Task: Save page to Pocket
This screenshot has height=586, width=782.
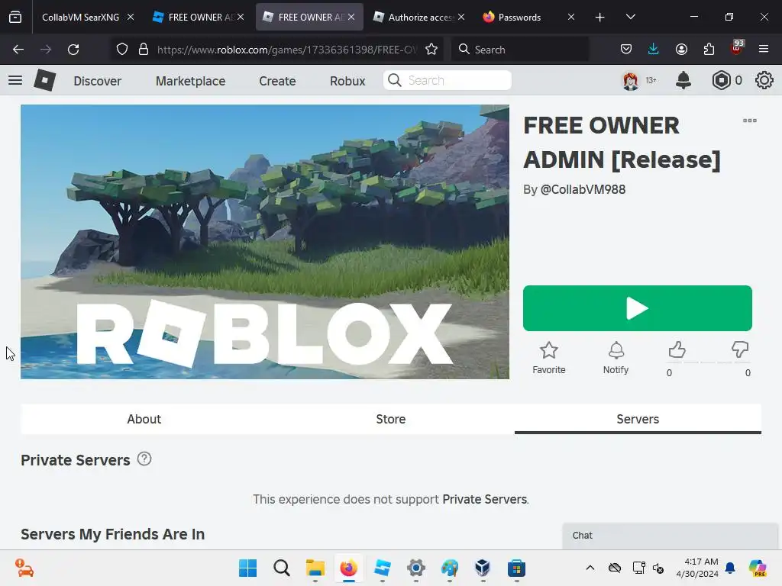Action: 626,50
